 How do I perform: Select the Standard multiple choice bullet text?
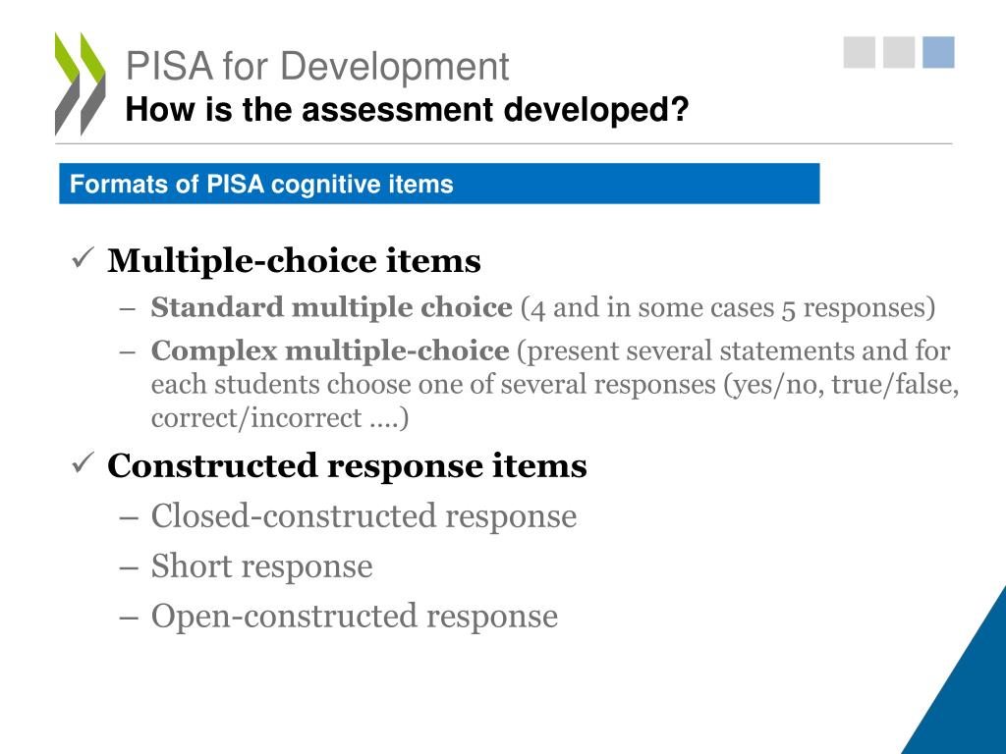(542, 307)
